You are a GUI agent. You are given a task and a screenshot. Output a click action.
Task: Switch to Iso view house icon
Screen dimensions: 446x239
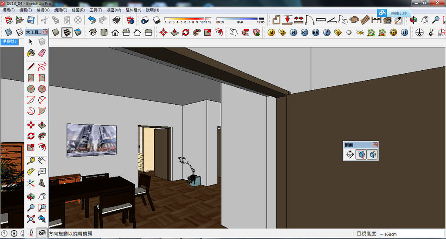[x=93, y=32]
